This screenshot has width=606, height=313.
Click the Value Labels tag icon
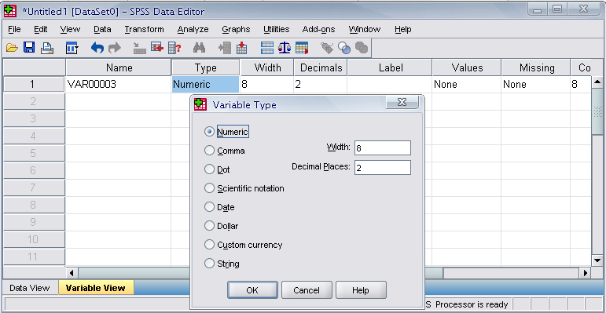(327, 48)
